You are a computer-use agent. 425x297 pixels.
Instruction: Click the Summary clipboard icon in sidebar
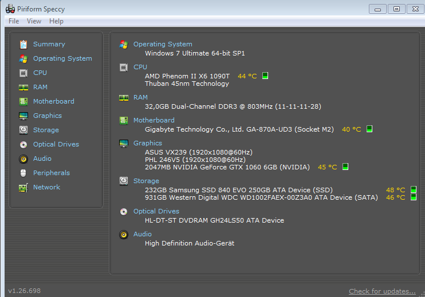23,44
